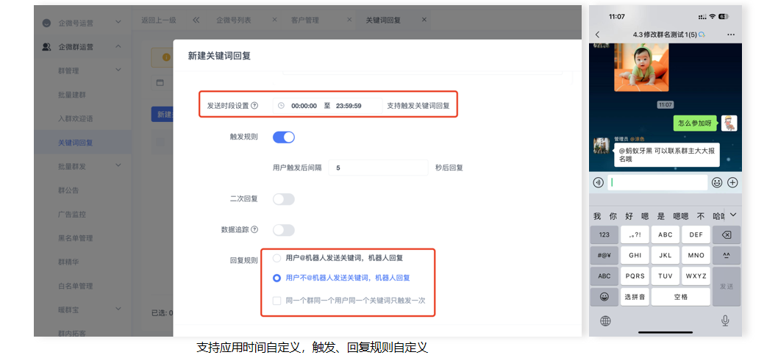This screenshot has height=355, width=778.
Task: Switch to the 客户管理 tab
Action: tap(306, 20)
